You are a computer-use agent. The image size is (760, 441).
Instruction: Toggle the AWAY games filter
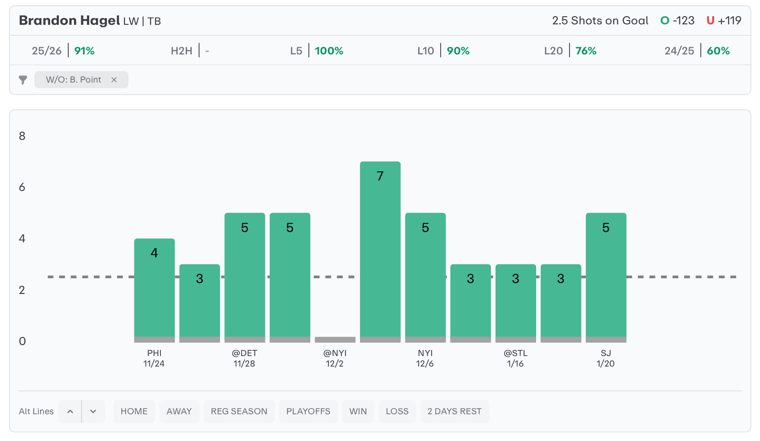pos(179,411)
